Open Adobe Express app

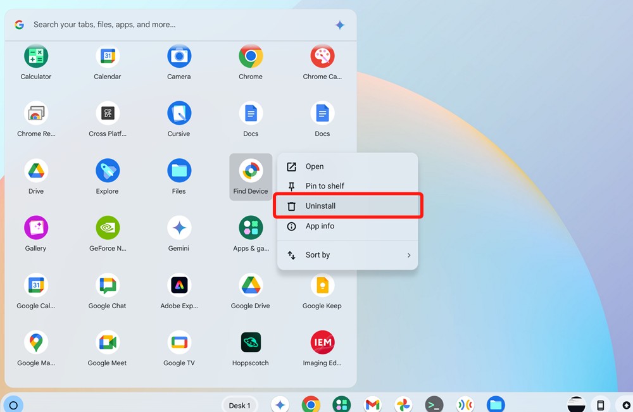(179, 285)
